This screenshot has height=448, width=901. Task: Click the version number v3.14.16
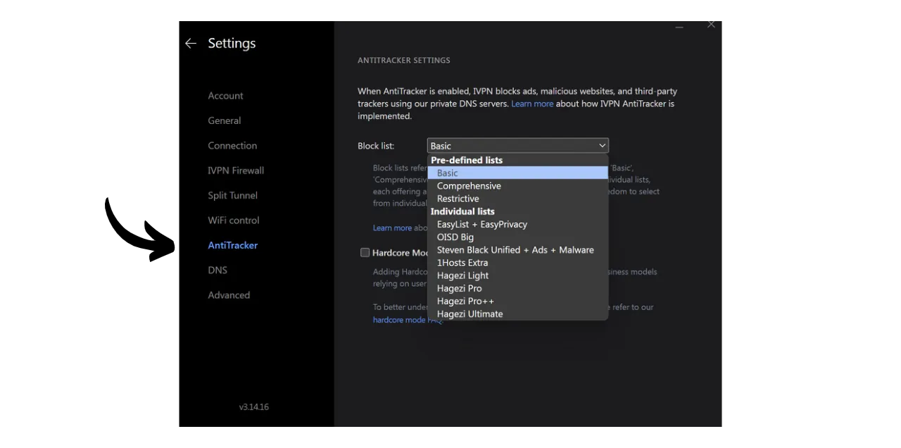coord(253,407)
